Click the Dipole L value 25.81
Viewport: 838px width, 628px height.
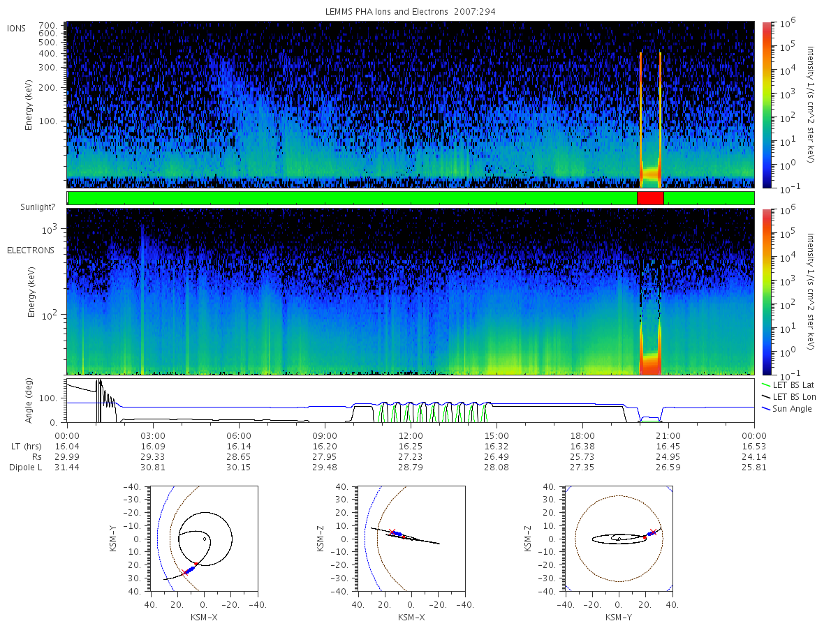click(754, 467)
